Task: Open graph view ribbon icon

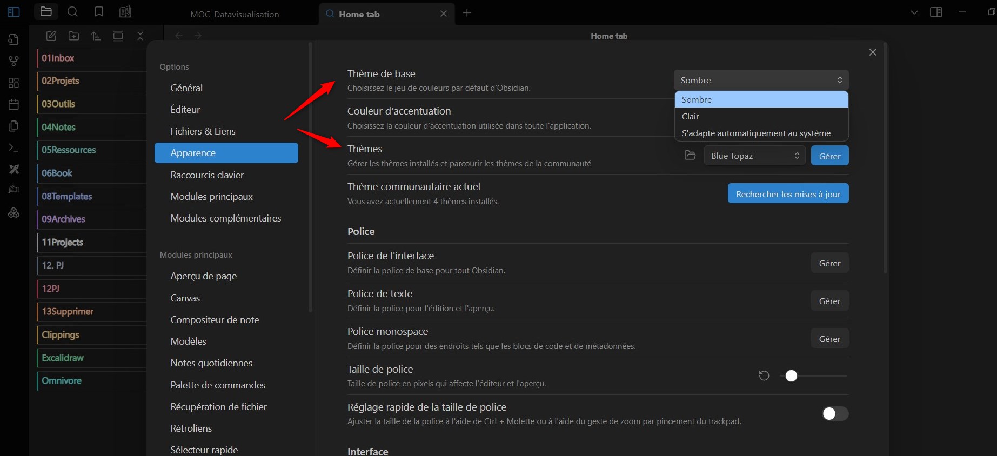Action: point(14,61)
